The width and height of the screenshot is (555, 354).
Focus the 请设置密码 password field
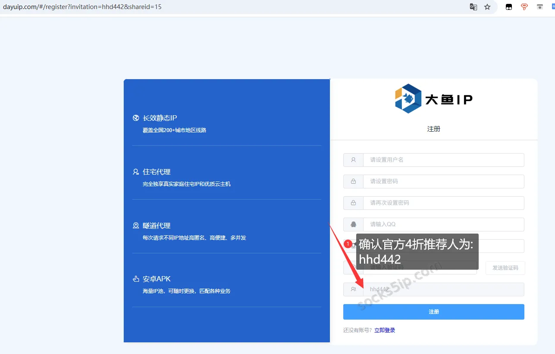point(444,181)
